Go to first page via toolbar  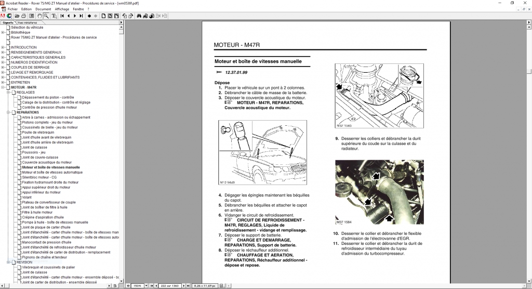[x=62, y=16]
